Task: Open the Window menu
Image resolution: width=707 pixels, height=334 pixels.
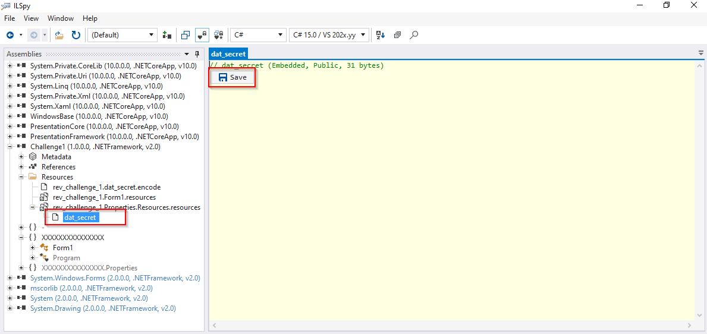Action: pos(61,18)
